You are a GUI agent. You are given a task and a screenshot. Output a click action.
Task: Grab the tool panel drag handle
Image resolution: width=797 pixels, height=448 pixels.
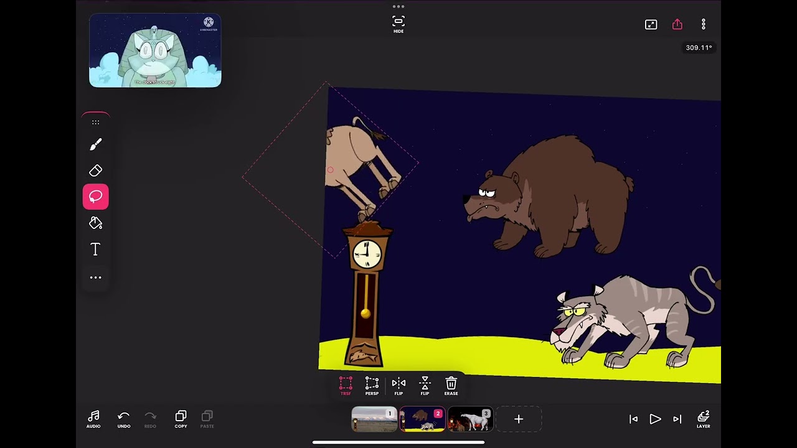pos(95,123)
